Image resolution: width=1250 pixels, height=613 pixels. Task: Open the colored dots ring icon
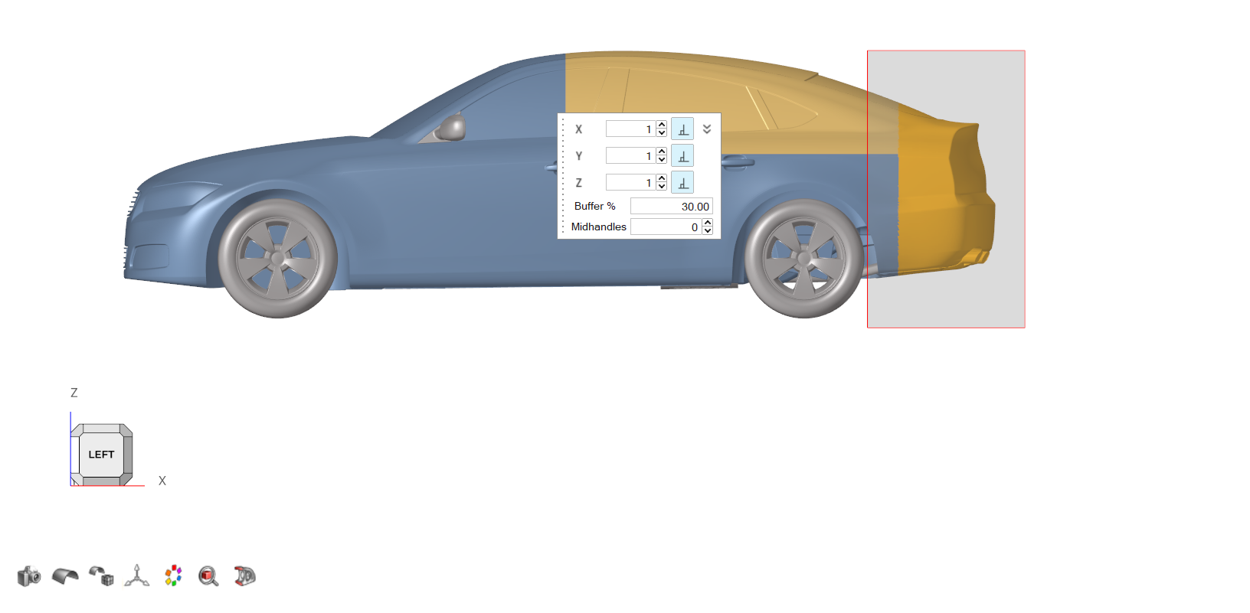(174, 576)
